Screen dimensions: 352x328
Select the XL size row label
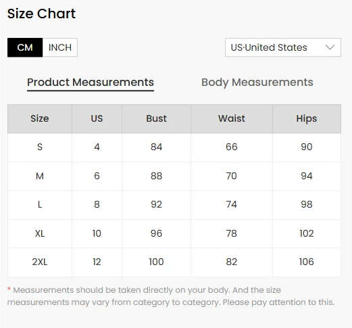pos(40,233)
